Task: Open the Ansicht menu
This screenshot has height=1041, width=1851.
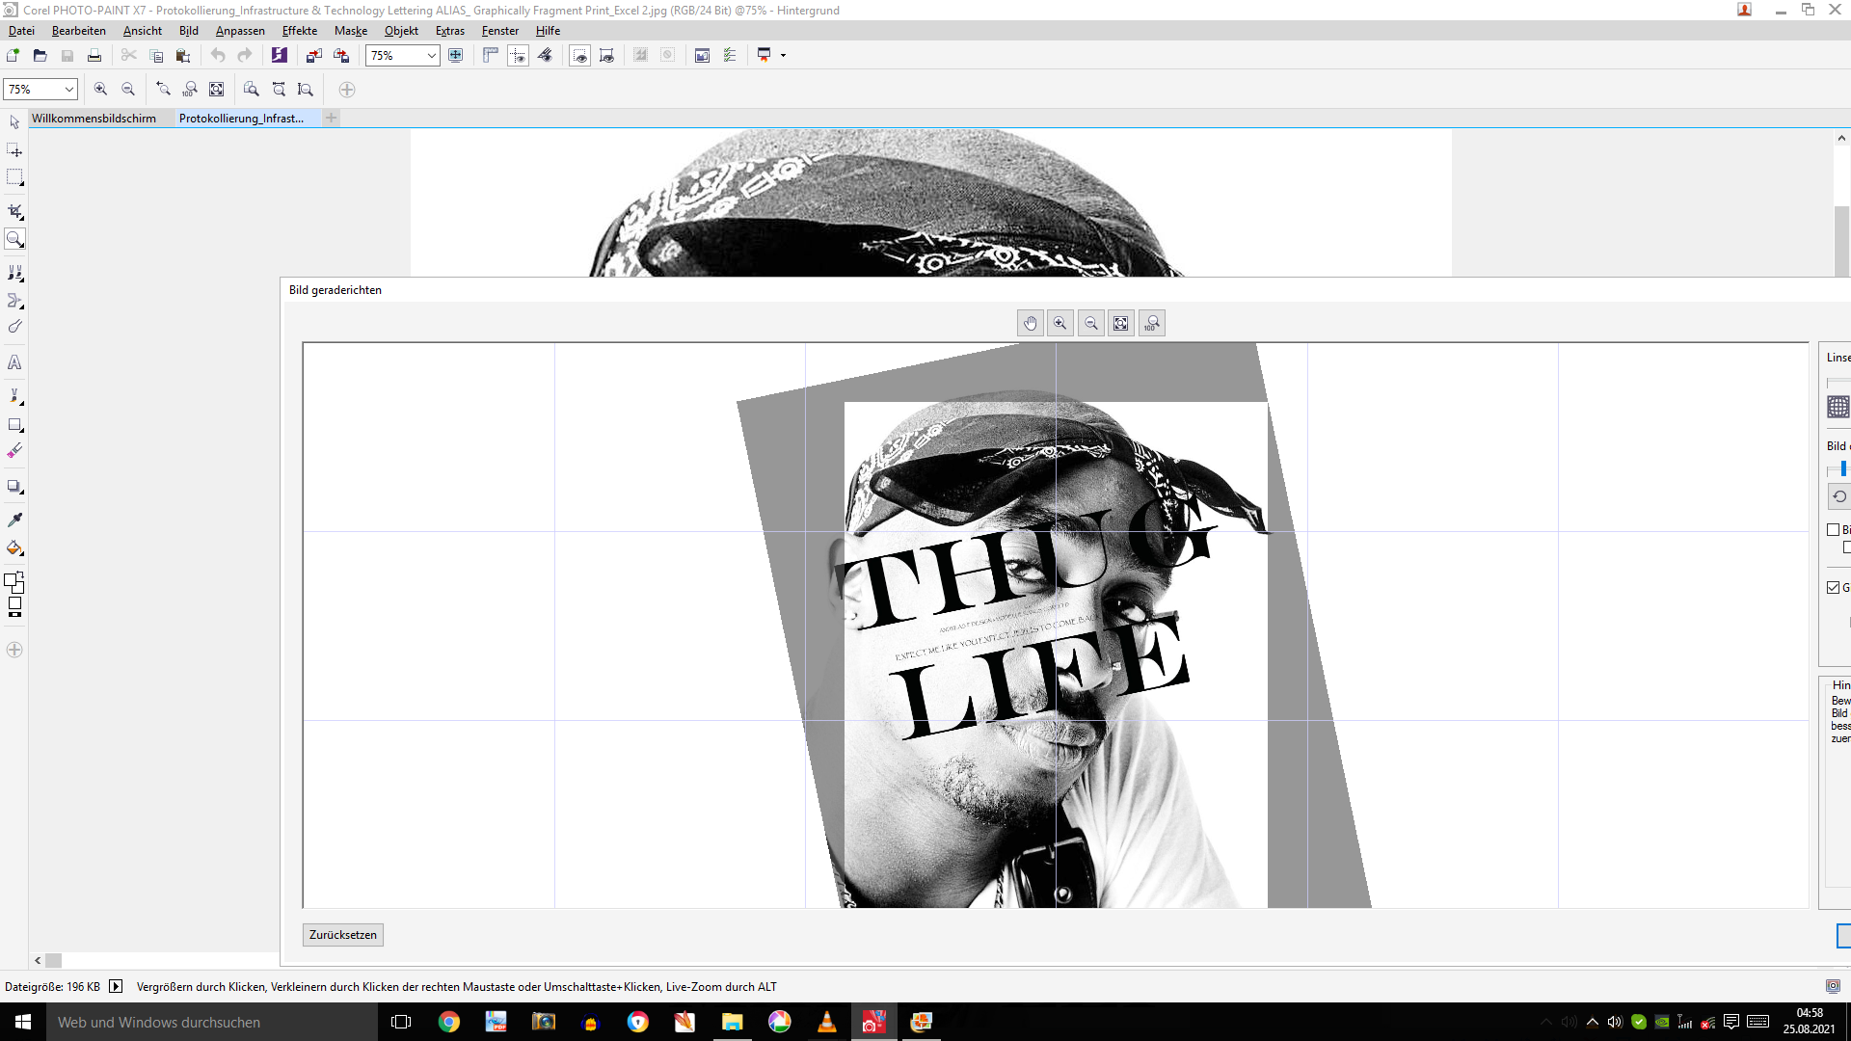Action: (143, 31)
